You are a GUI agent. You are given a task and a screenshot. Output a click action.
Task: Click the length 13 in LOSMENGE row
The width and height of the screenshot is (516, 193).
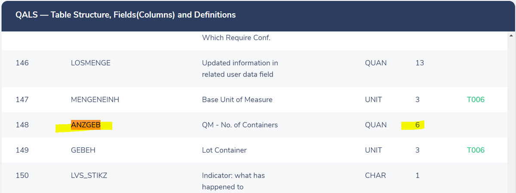click(420, 63)
